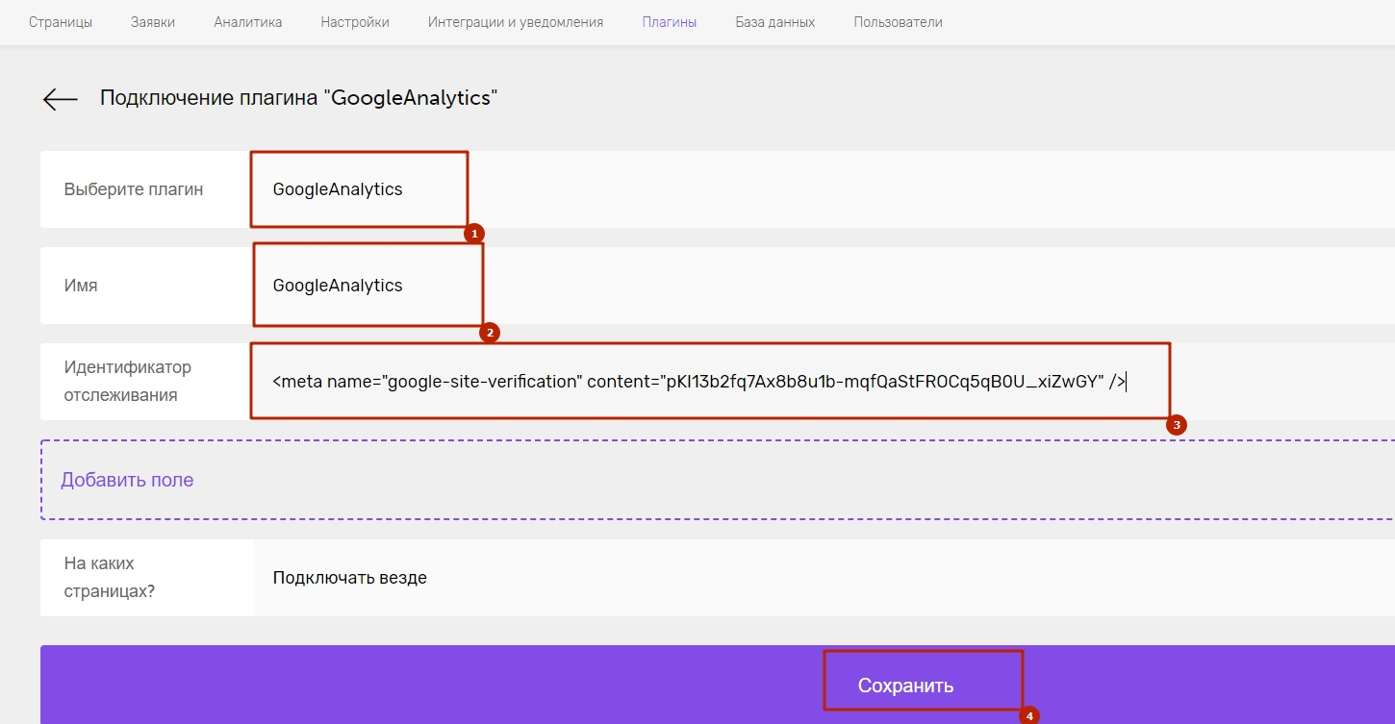Click the Идентификатор отслеживания label
This screenshot has height=724, width=1395.
(128, 382)
